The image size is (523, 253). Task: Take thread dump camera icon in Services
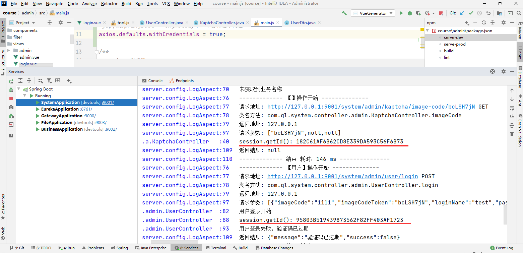point(11,107)
